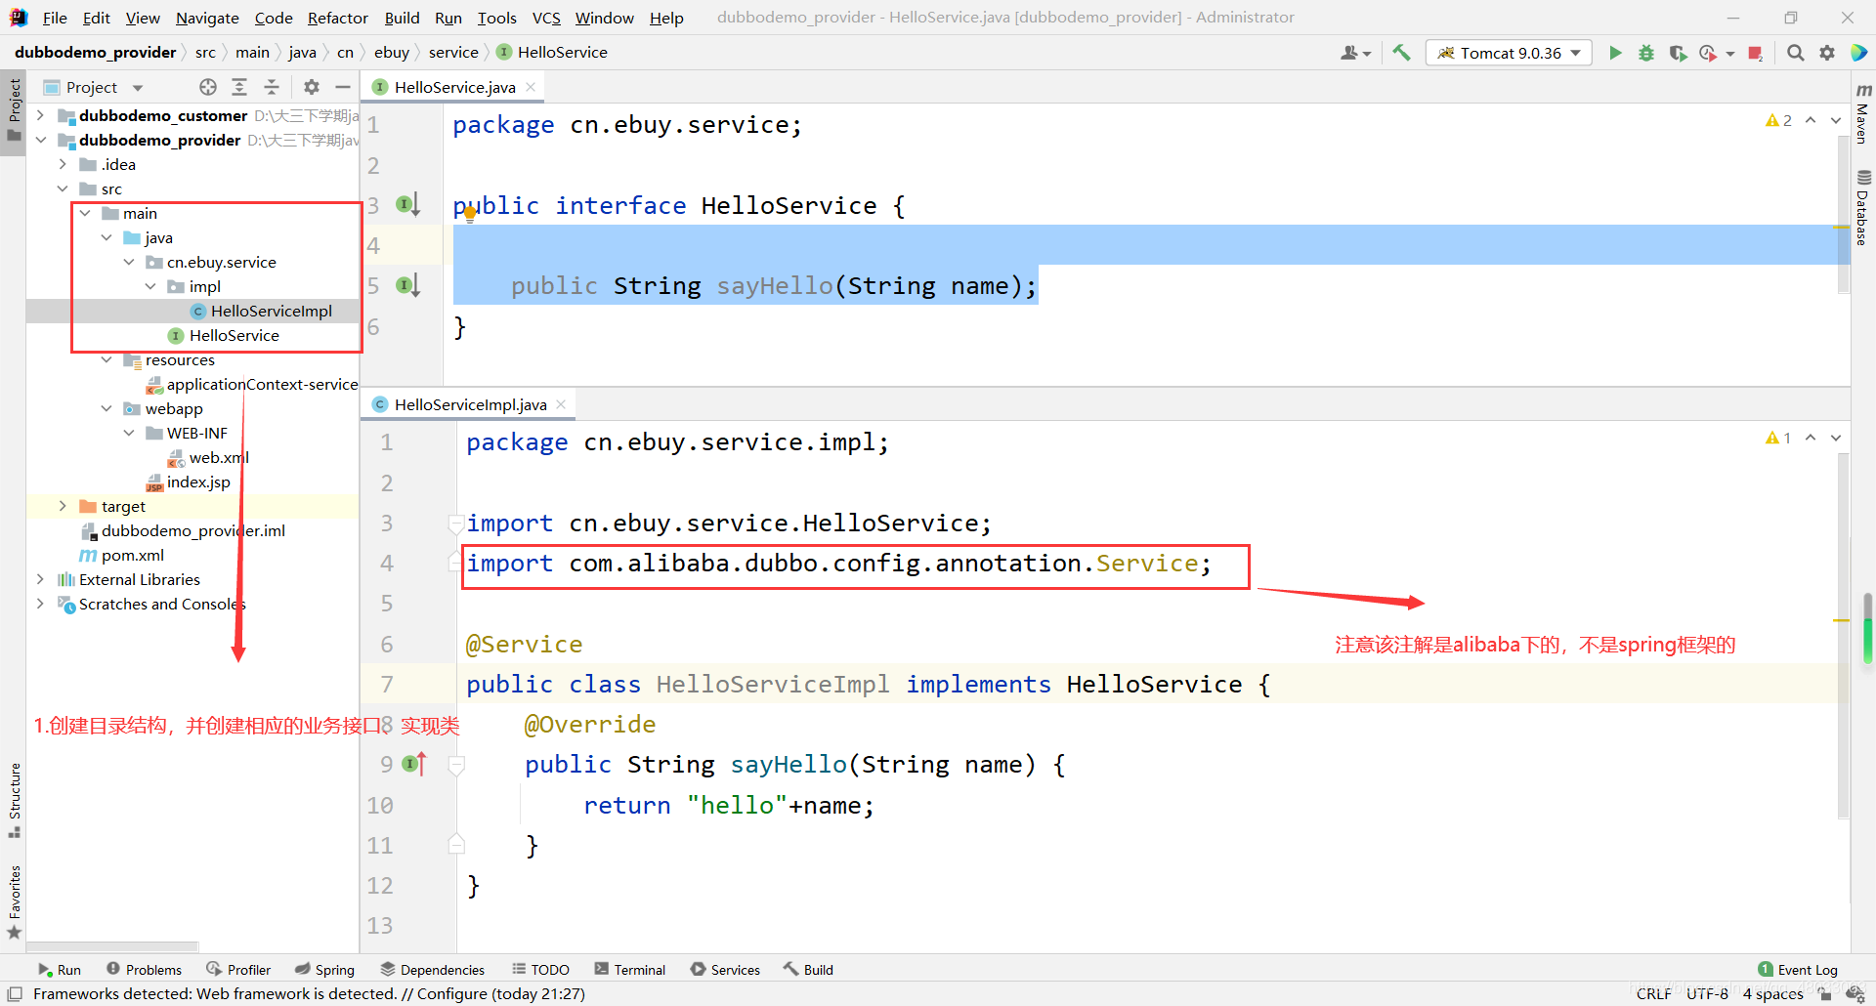Viewport: 1876px width, 1006px height.
Task: Click the CRLF line separator in status bar
Action: pos(1654,993)
